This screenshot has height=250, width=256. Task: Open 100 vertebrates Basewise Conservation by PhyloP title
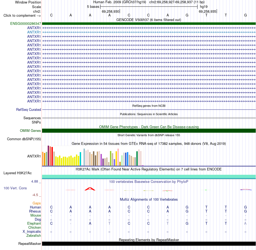pyautogui.click(x=149, y=182)
